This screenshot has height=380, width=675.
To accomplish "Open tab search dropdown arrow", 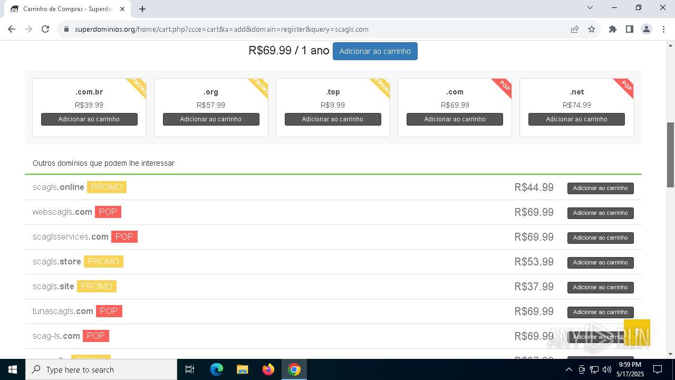I will [590, 7].
